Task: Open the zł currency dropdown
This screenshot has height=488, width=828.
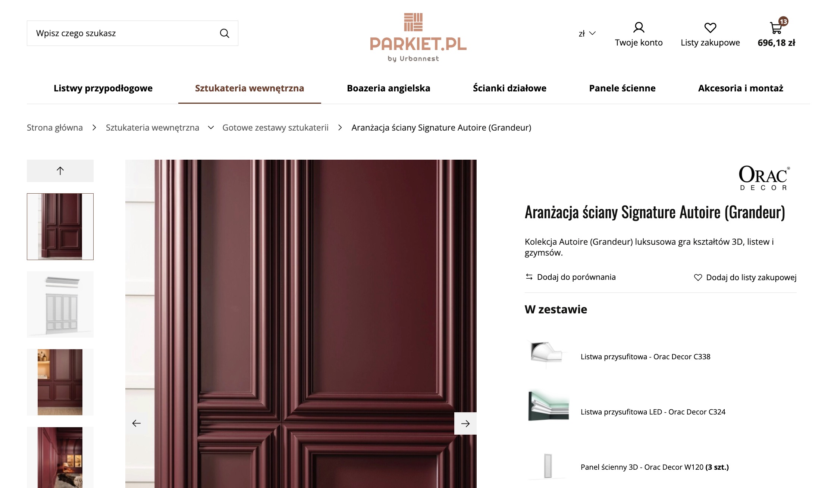Action: [x=587, y=34]
